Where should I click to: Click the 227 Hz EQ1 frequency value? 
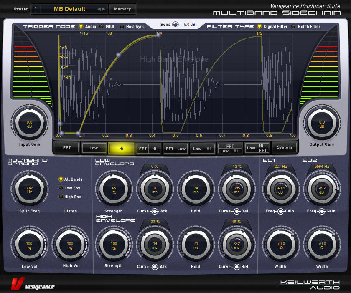click(x=280, y=167)
